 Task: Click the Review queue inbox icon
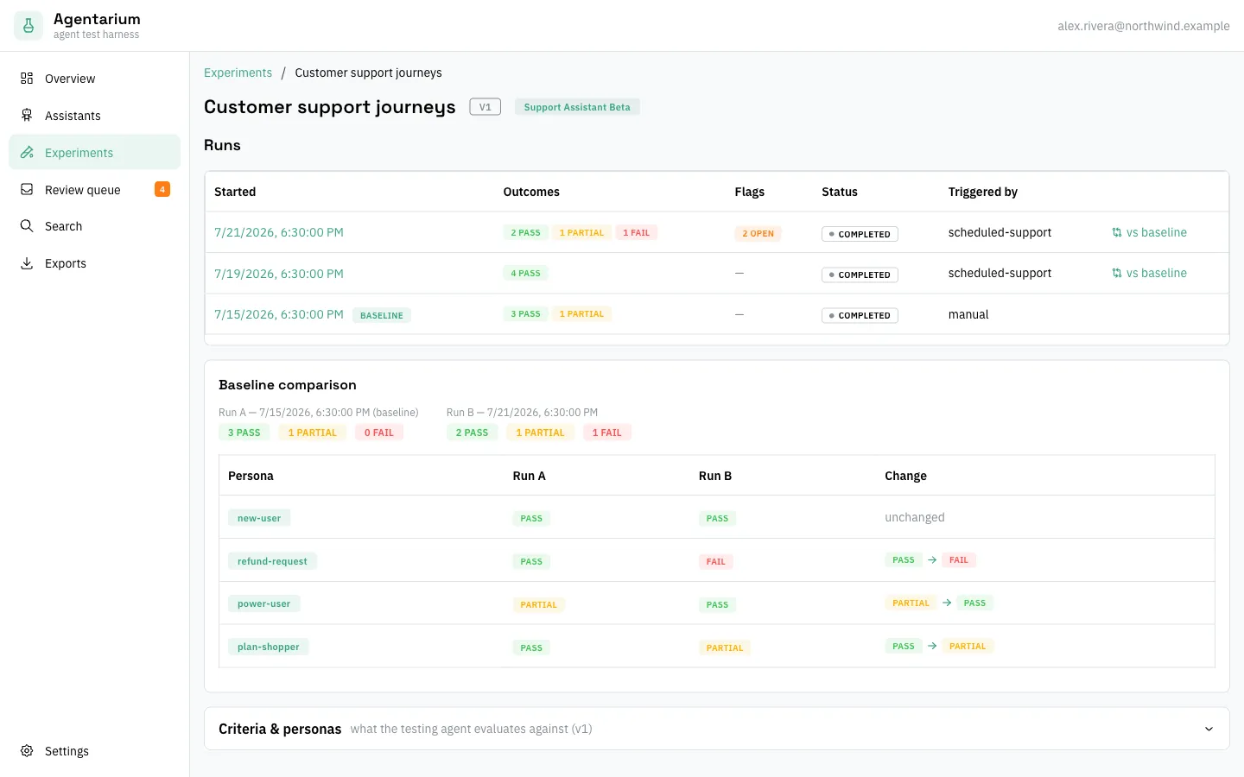pyautogui.click(x=27, y=190)
